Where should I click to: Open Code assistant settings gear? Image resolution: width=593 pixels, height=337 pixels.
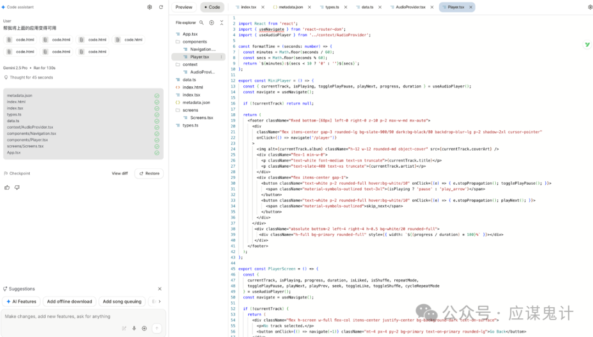point(149,7)
